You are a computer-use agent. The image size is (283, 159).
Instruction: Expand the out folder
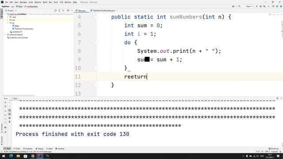tap(8, 20)
